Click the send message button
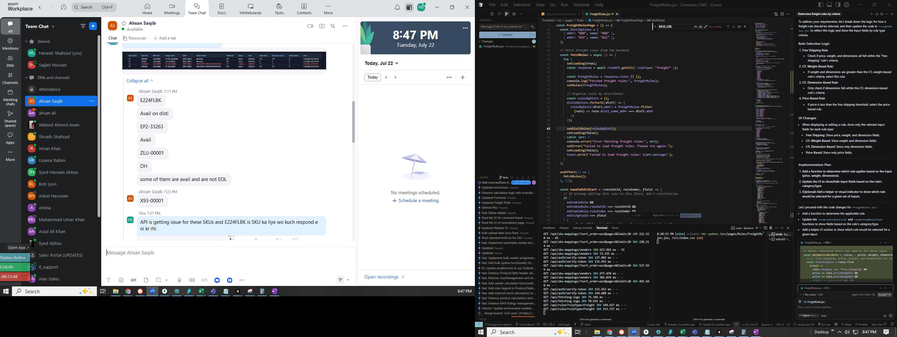Screen dimensions: 897x337 coord(340,280)
